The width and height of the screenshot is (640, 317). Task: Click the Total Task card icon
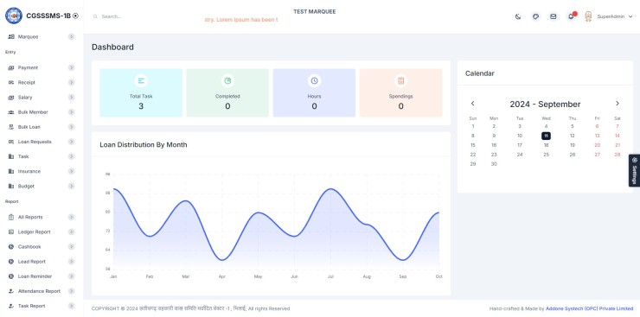click(141, 80)
